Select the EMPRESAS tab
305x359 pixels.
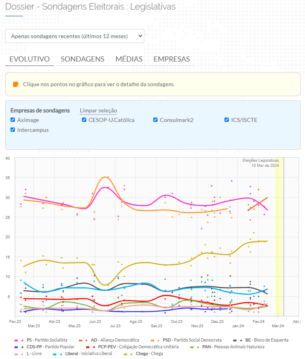tap(172, 59)
